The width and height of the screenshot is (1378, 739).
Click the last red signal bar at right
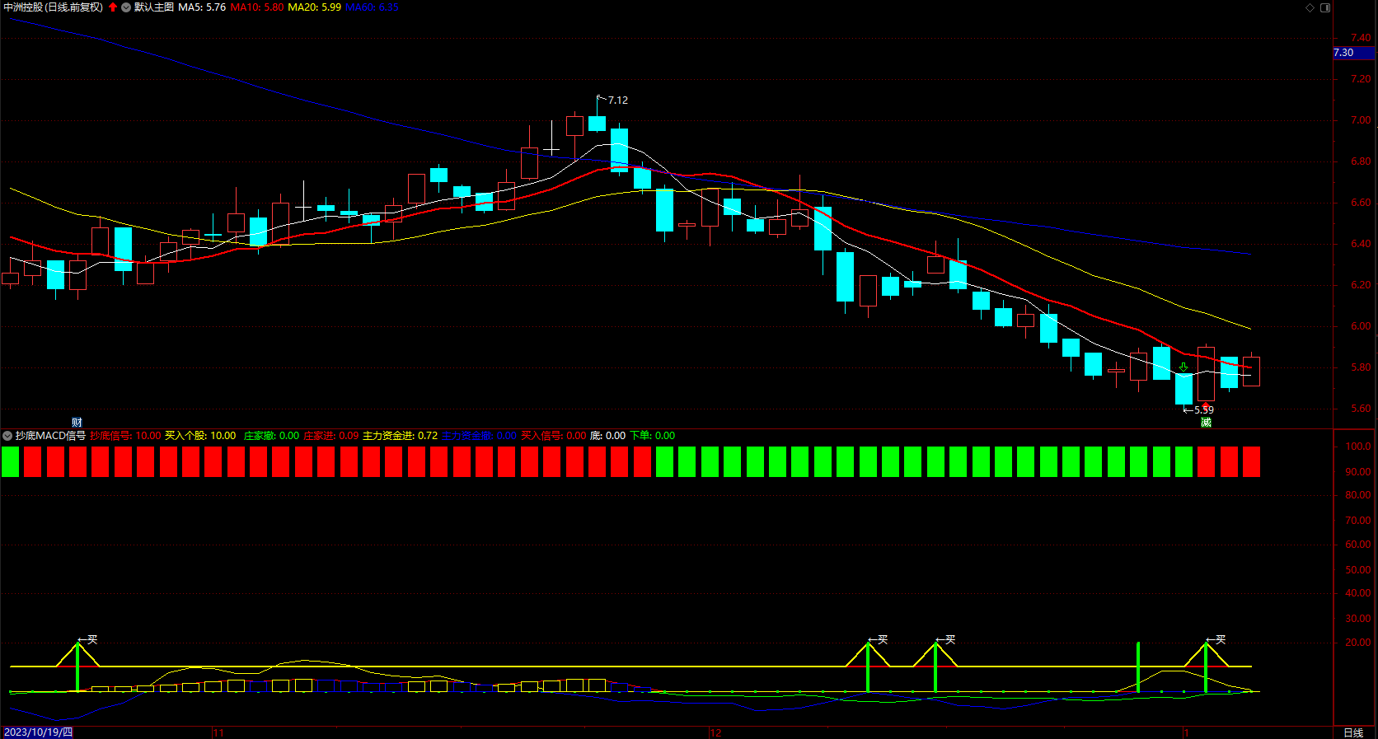[x=1251, y=461]
